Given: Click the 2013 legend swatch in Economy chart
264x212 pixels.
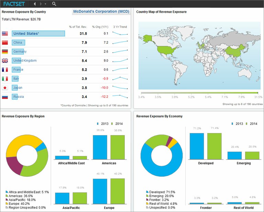Looking at the screenshot, I should coord(232,124).
